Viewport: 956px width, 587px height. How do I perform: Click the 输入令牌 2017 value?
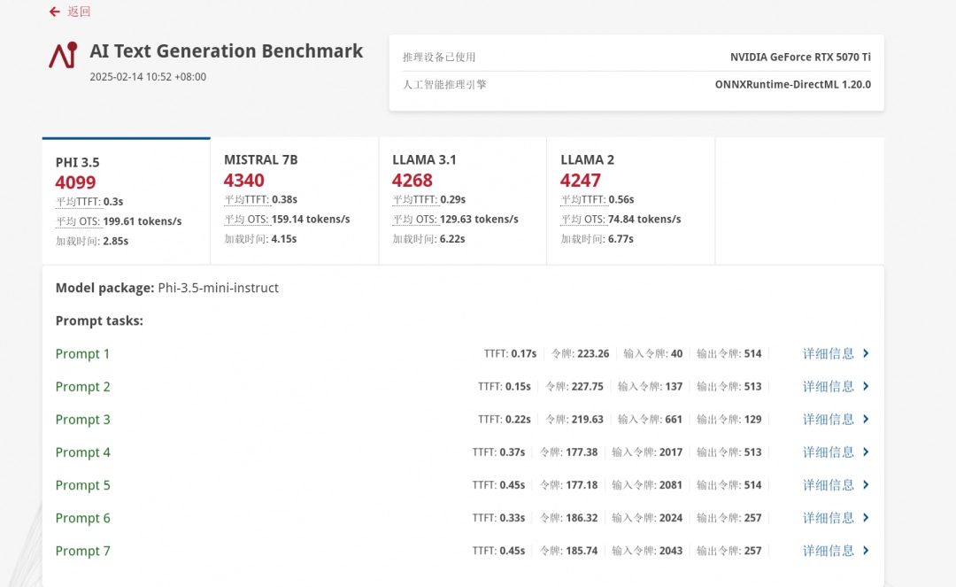671,452
